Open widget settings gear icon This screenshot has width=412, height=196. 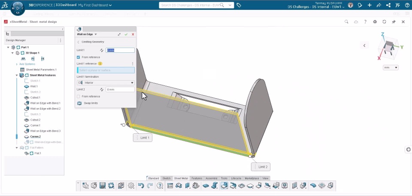point(375,22)
